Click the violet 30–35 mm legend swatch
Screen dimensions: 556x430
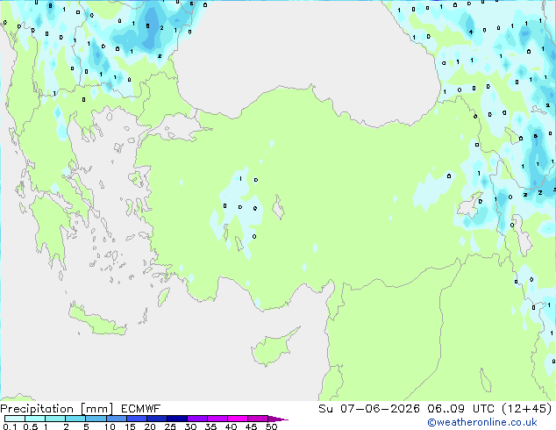(197, 419)
